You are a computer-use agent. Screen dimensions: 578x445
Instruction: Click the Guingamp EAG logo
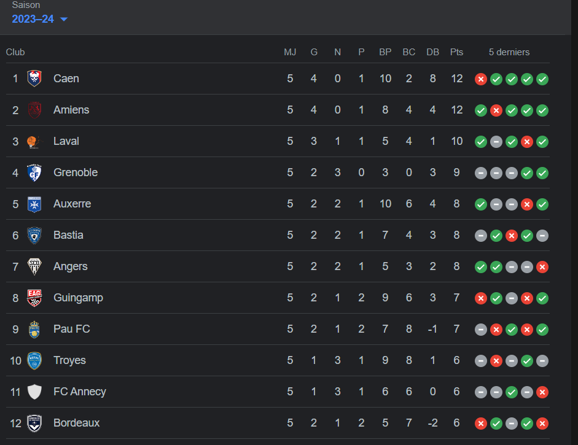[34, 298]
